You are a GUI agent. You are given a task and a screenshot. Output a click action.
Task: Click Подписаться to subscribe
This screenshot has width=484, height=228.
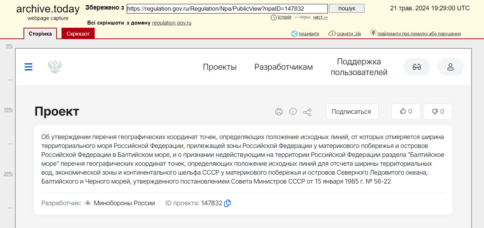(351, 112)
